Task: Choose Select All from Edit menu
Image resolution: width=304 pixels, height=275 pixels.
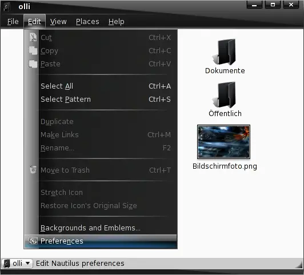Action: pos(106,86)
